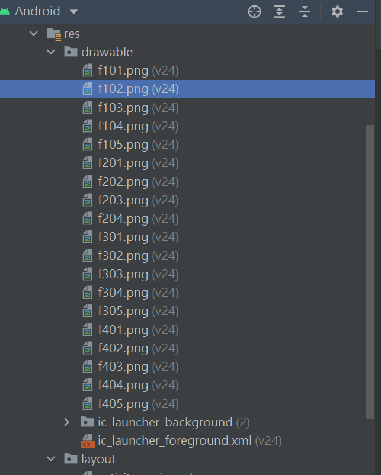Click the green Android robot icon
This screenshot has height=475, width=381.
[5, 11]
